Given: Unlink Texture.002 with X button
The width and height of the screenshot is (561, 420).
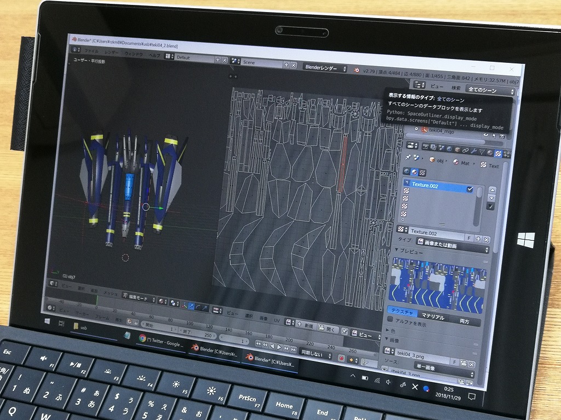Looking at the screenshot, I should tap(486, 240).
